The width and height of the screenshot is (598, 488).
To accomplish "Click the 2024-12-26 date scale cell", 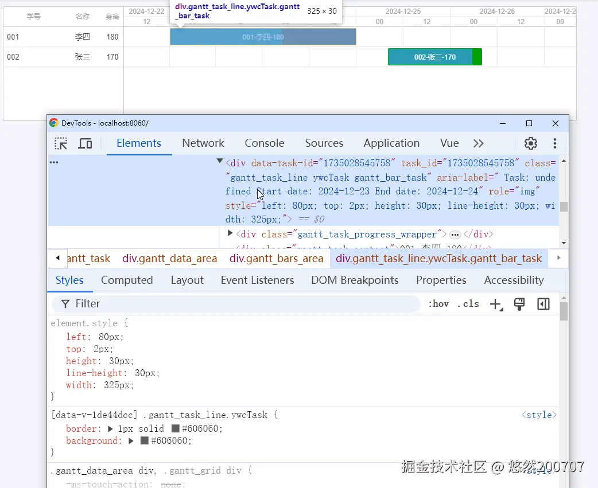I will pos(497,11).
